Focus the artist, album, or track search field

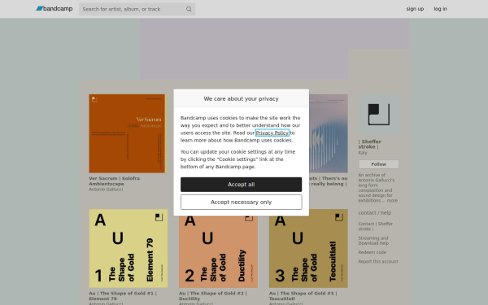click(x=137, y=9)
